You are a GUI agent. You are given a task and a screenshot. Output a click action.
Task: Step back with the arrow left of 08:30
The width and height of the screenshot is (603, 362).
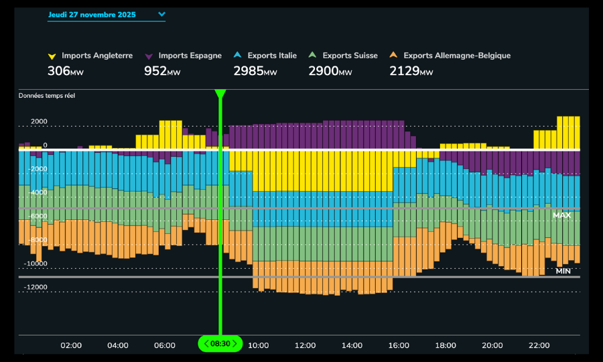206,344
